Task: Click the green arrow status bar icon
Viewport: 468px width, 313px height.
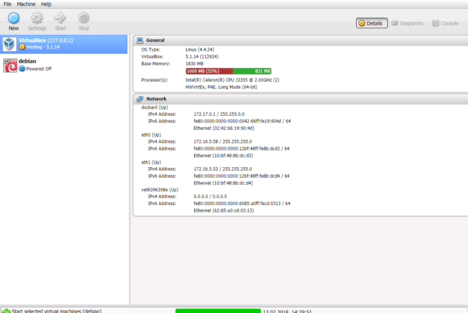Action: pos(6,310)
